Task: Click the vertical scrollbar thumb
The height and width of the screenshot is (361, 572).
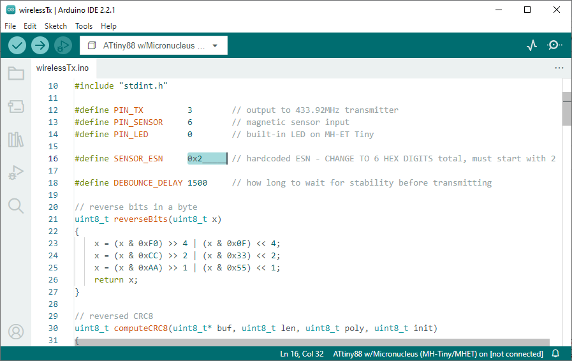Action: click(567, 109)
